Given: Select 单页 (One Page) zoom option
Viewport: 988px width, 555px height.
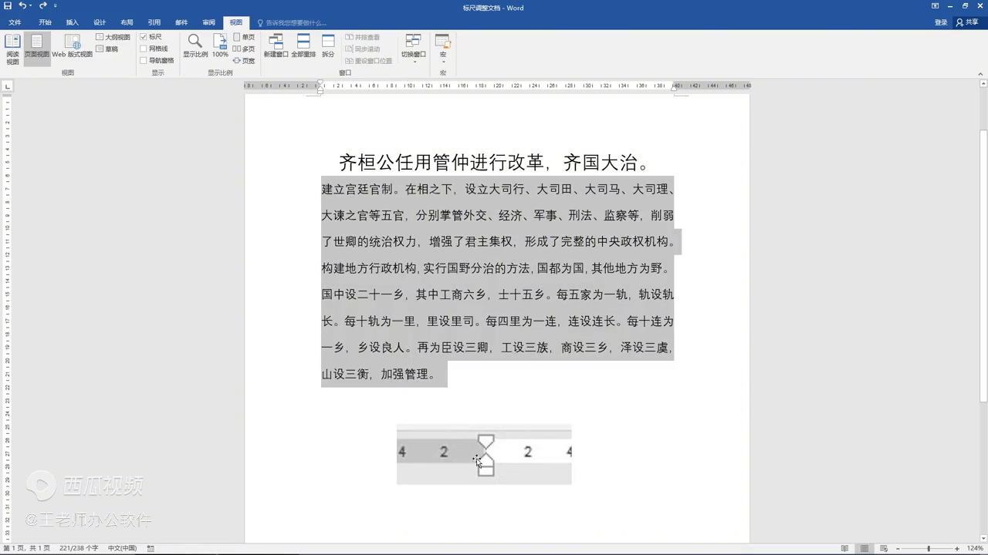Looking at the screenshot, I should point(244,37).
